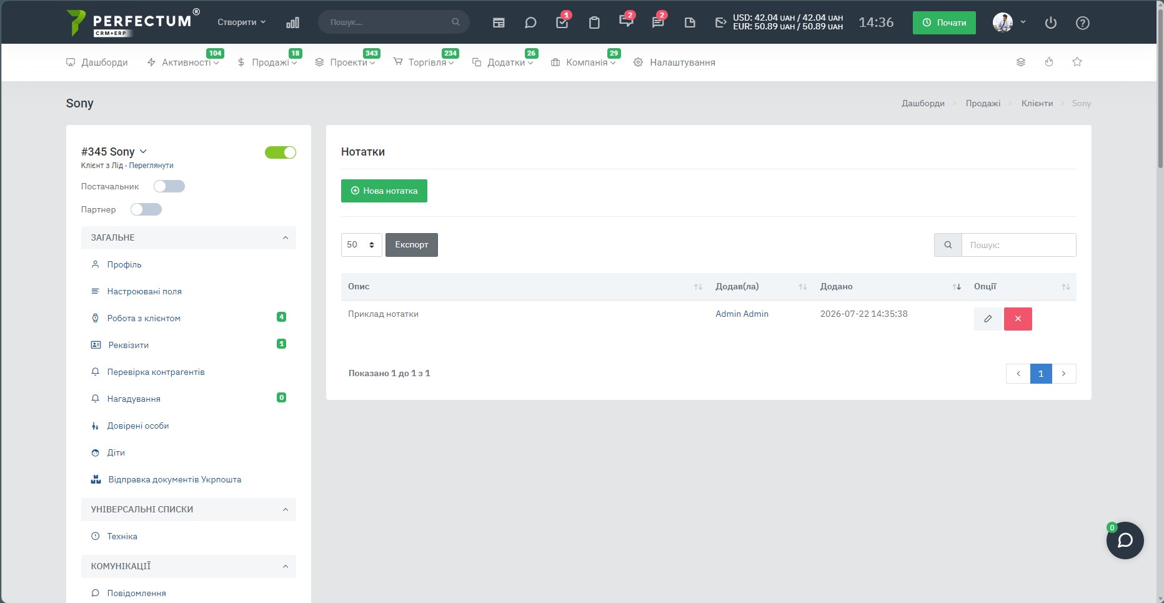
Task: Go to pagination page 1
Action: point(1041,374)
